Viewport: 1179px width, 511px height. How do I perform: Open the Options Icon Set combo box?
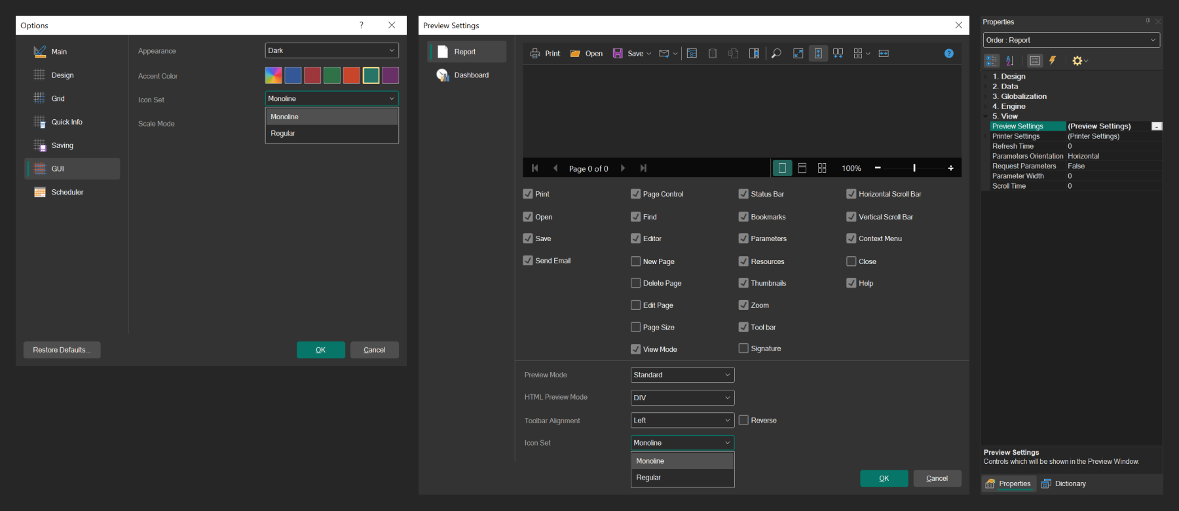point(331,98)
